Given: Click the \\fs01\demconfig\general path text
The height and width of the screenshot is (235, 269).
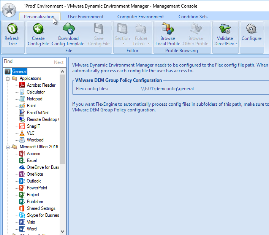Looking at the screenshot, I should coord(167,89).
